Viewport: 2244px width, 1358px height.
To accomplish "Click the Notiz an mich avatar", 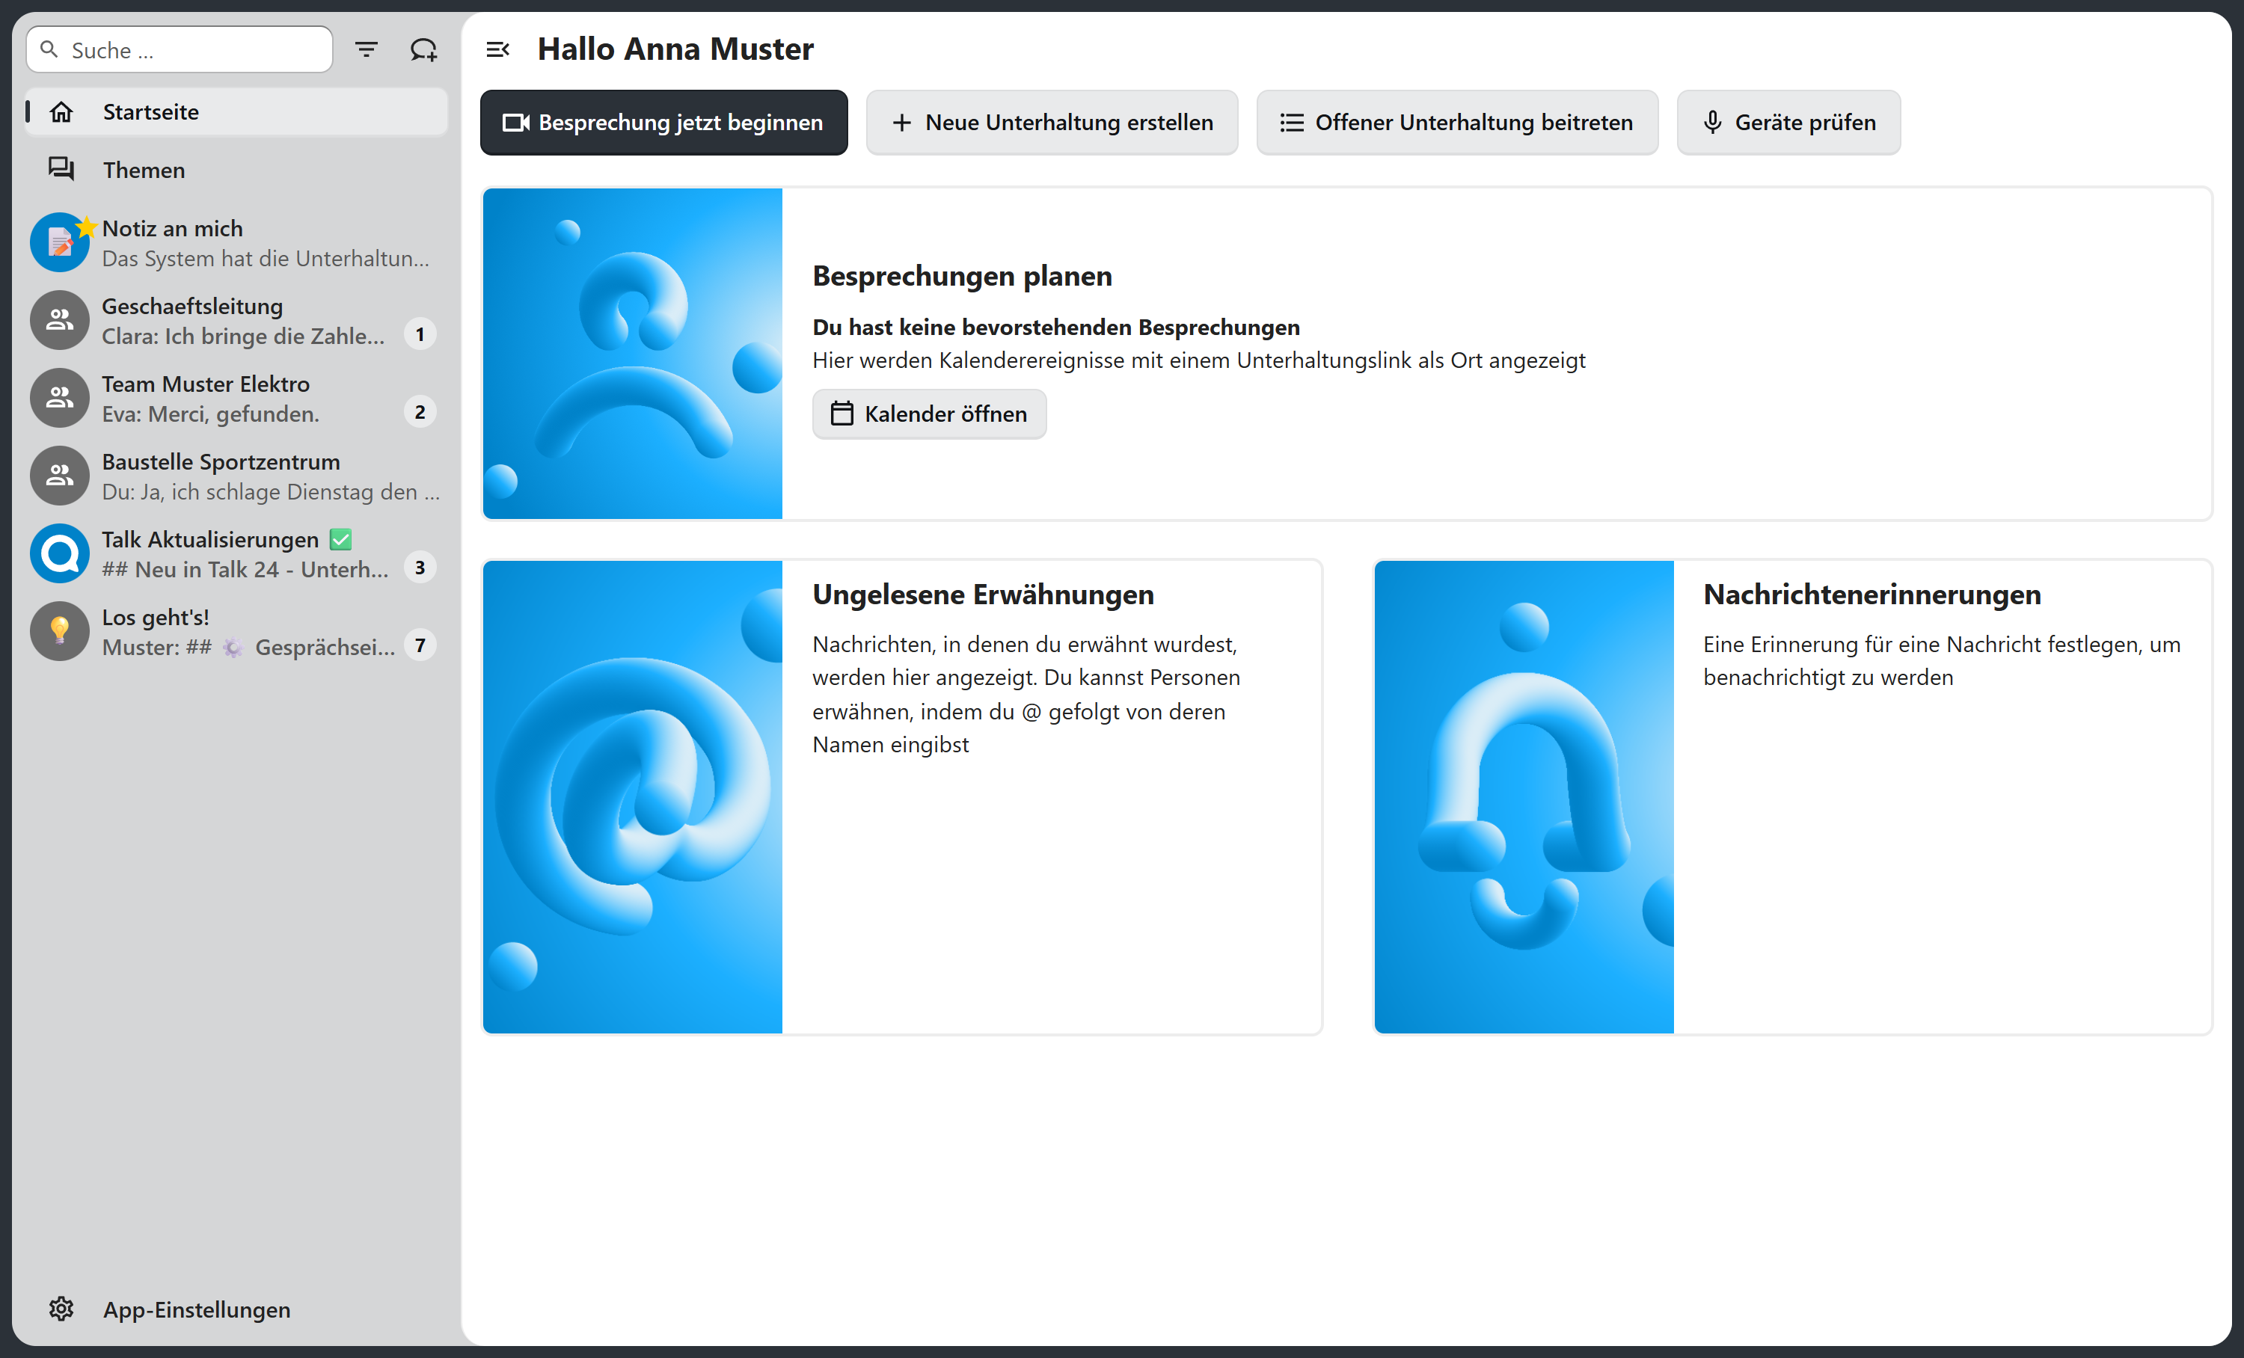I will click(x=60, y=243).
